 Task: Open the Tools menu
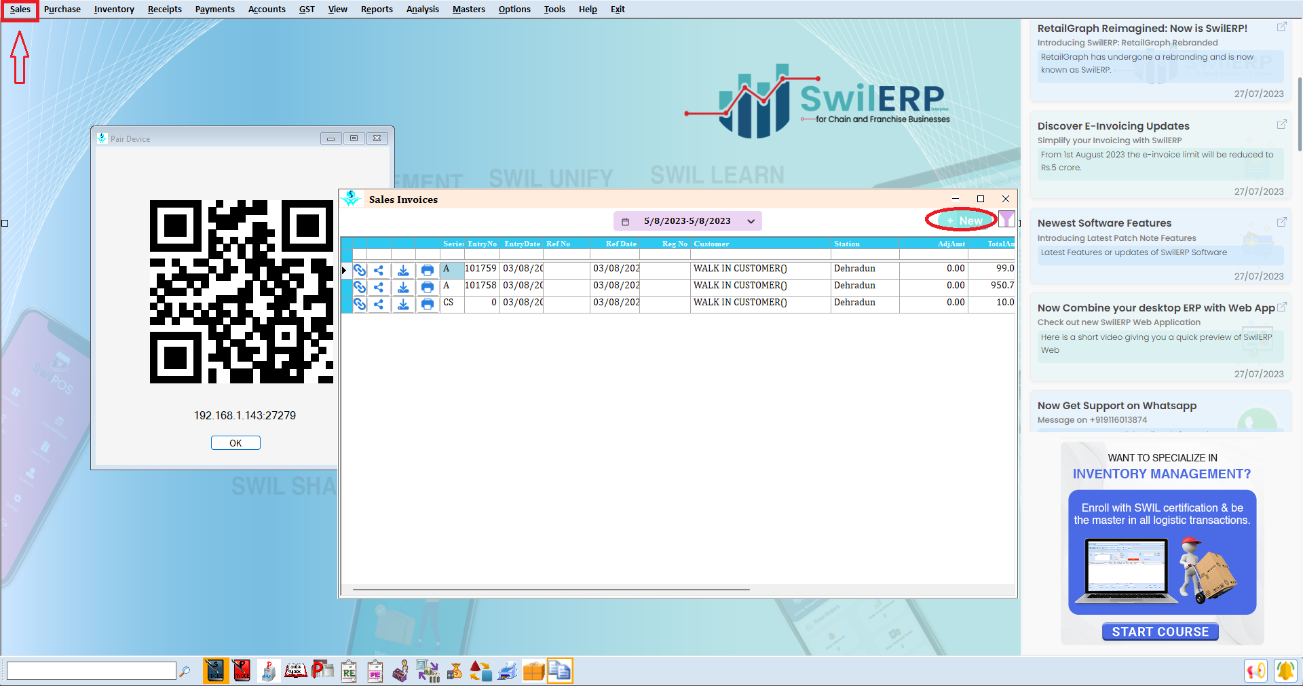(554, 9)
